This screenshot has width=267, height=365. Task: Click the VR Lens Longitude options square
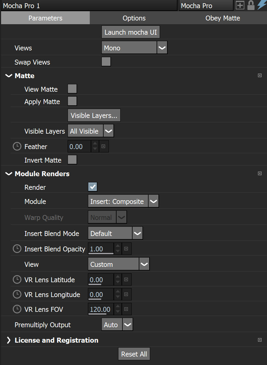[x=126, y=294]
